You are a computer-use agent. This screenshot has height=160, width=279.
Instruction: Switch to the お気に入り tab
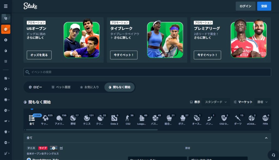(x=89, y=87)
